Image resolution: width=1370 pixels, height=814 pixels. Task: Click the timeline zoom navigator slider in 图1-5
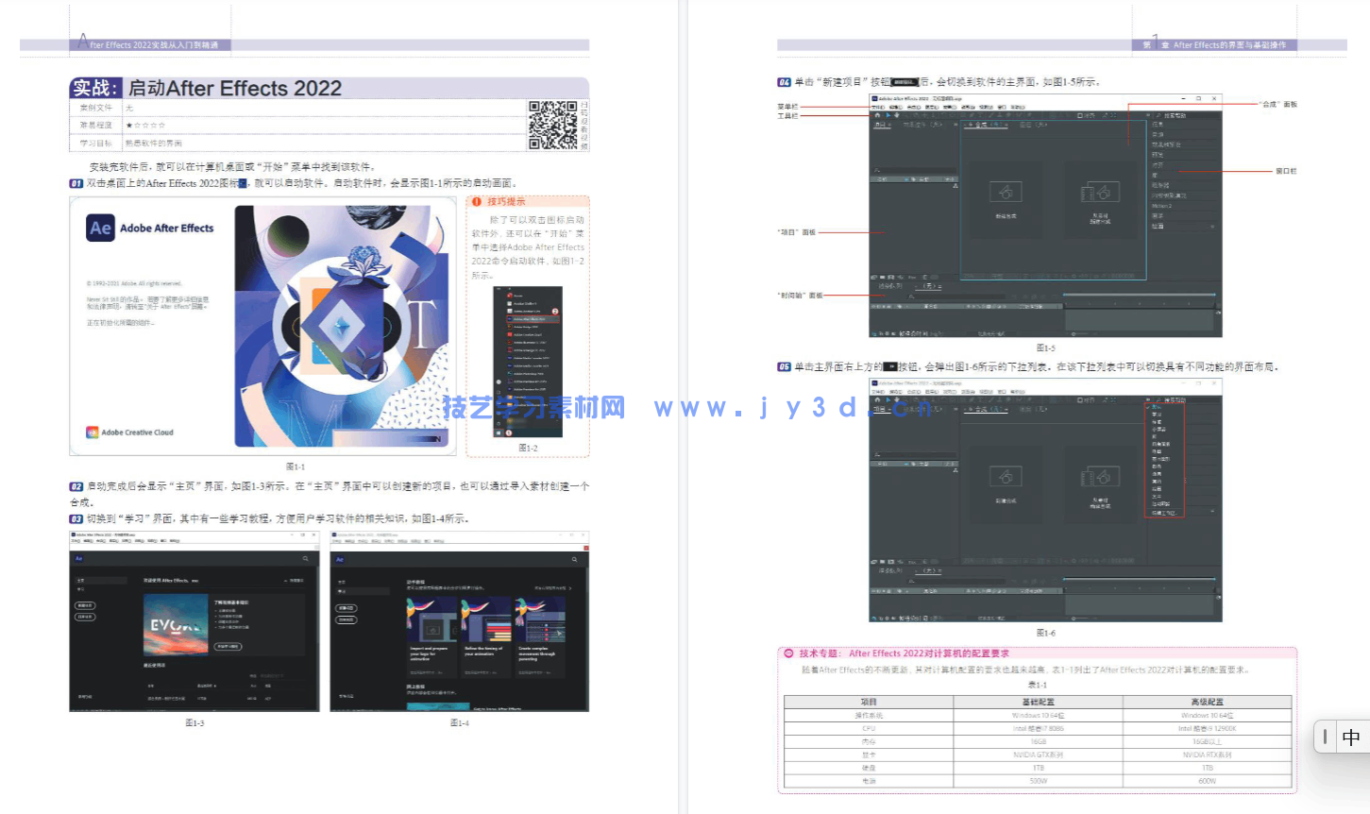pyautogui.click(x=1139, y=295)
